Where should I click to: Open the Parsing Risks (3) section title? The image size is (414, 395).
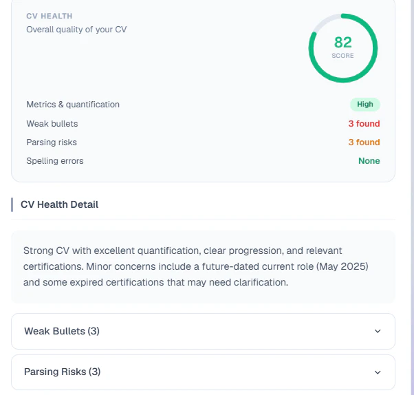[63, 372]
